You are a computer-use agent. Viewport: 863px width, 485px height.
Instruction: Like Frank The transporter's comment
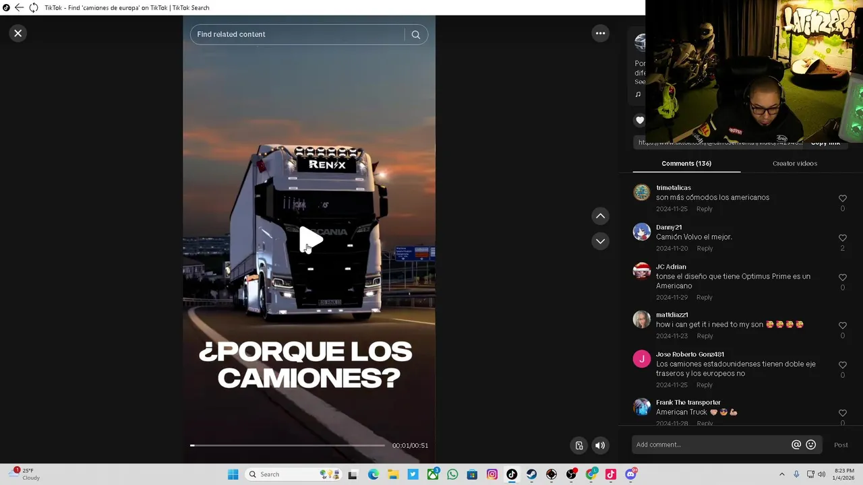842,413
